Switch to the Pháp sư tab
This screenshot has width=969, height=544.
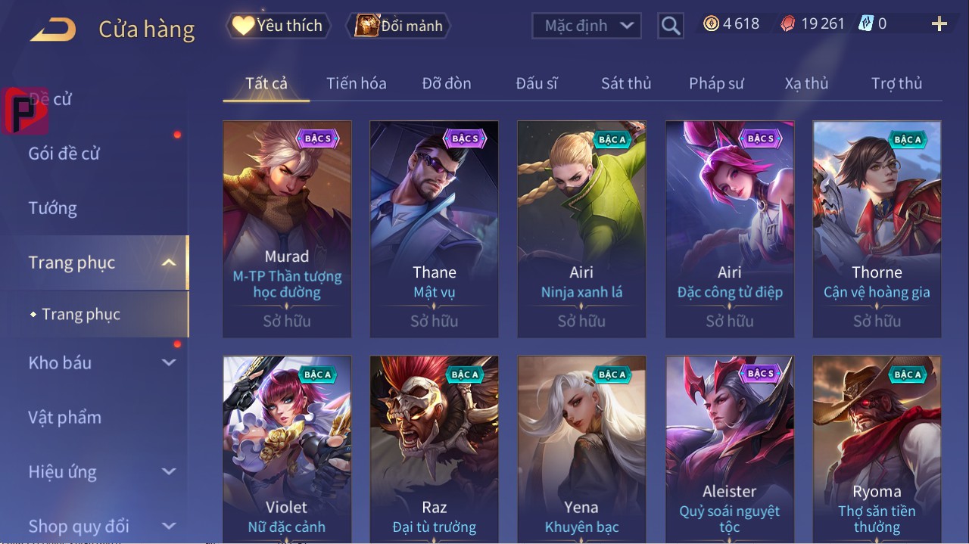click(716, 83)
